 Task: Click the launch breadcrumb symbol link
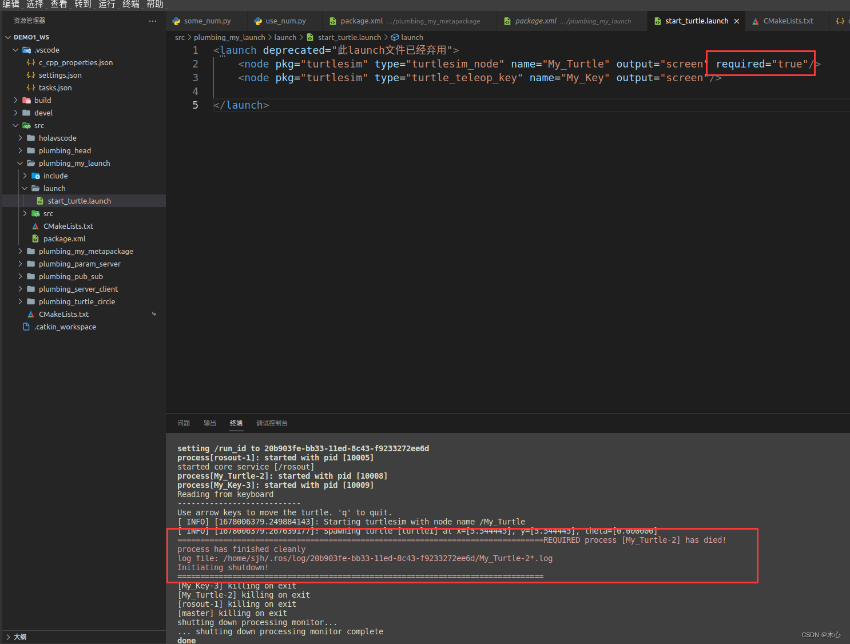(412, 37)
